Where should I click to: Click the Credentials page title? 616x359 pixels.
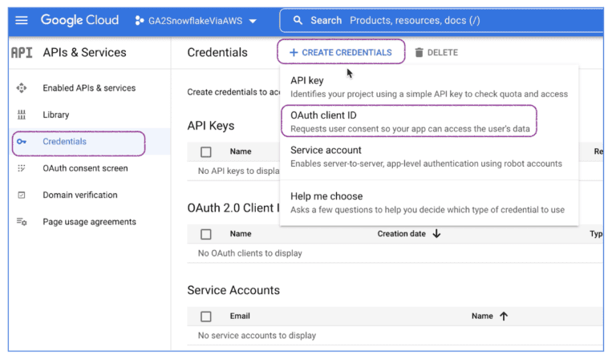[217, 52]
